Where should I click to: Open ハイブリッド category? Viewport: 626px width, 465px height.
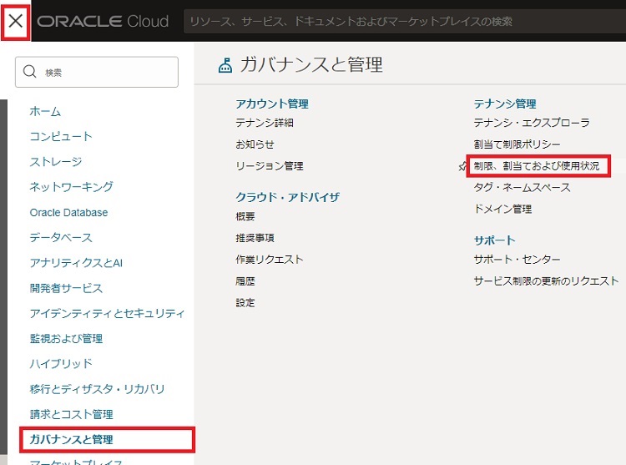[61, 364]
